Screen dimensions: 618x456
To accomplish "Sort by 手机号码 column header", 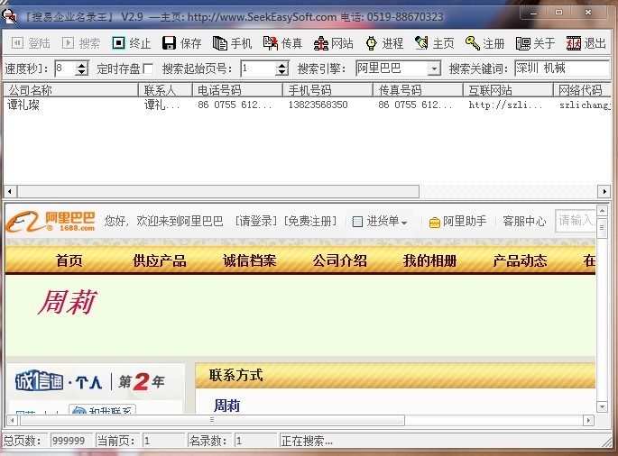I will [x=327, y=90].
